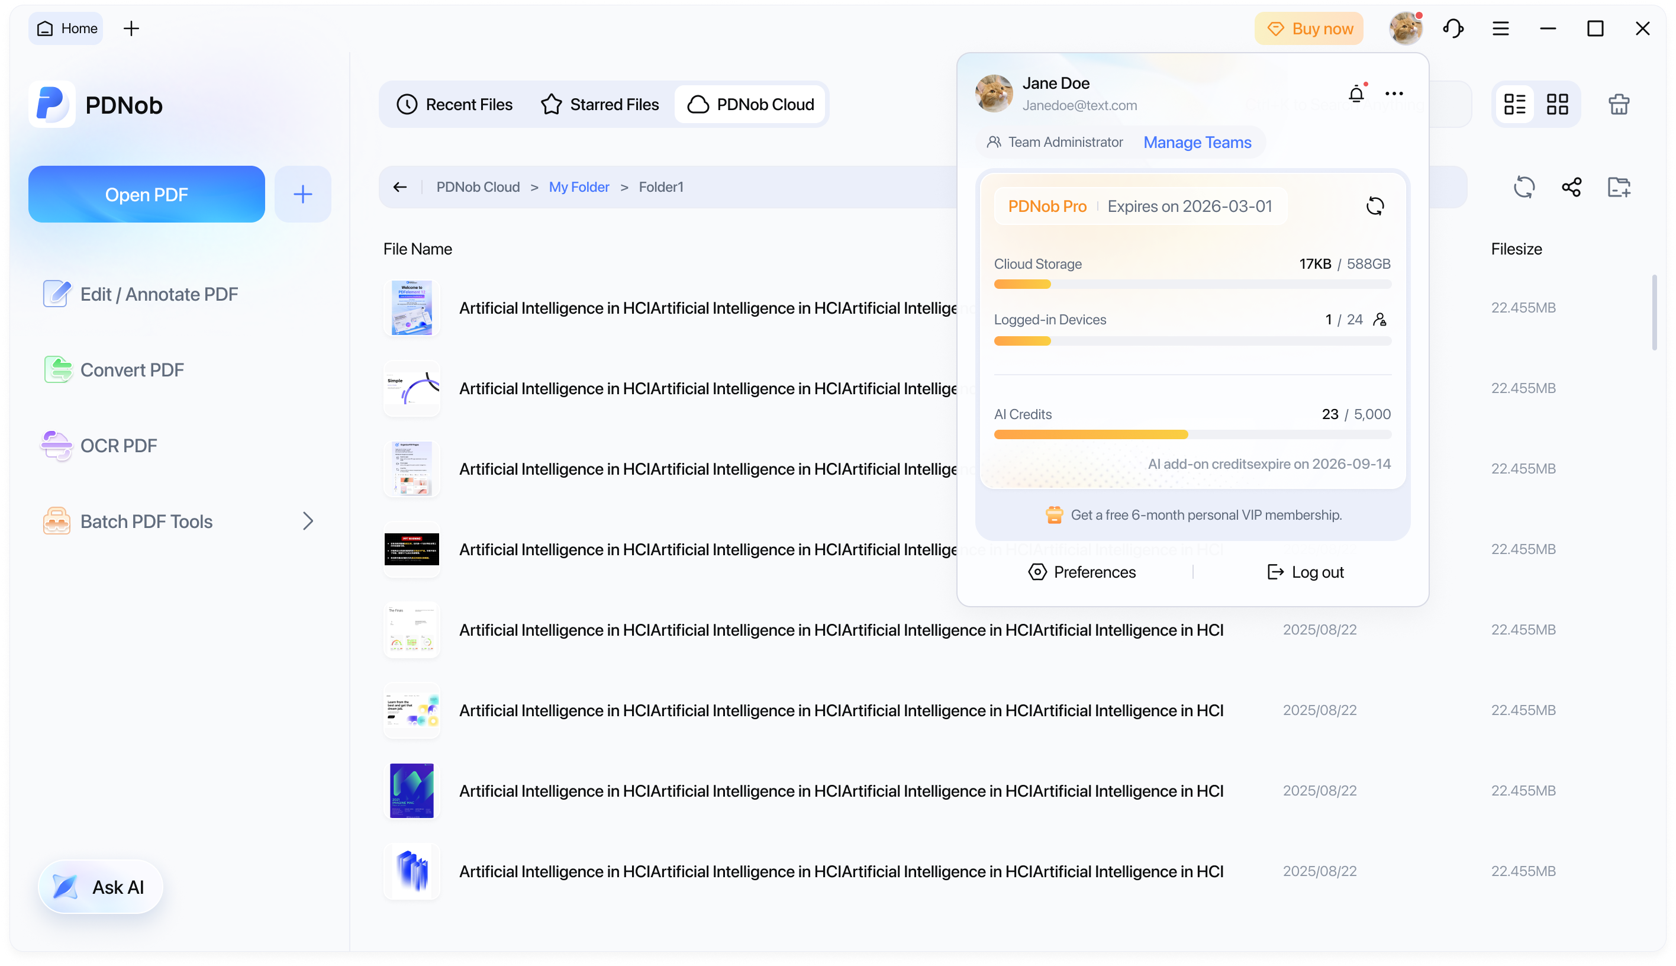Switch to Starred Files tab
This screenshot has width=1676, height=966.
point(600,104)
